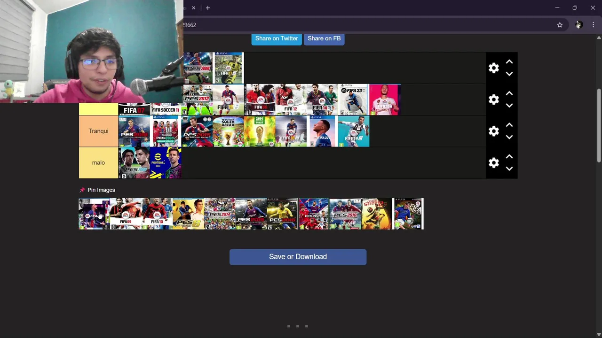This screenshot has width=602, height=338.
Task: Move the FIFA 23 row up
Action: tap(509, 93)
